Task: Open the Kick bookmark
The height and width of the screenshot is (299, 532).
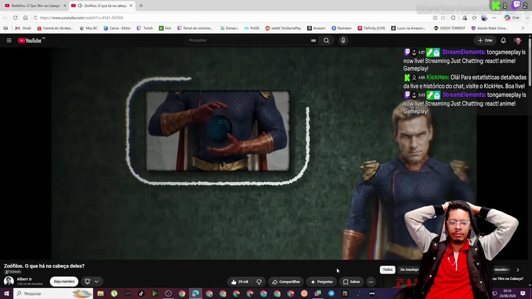Action: [x=165, y=28]
